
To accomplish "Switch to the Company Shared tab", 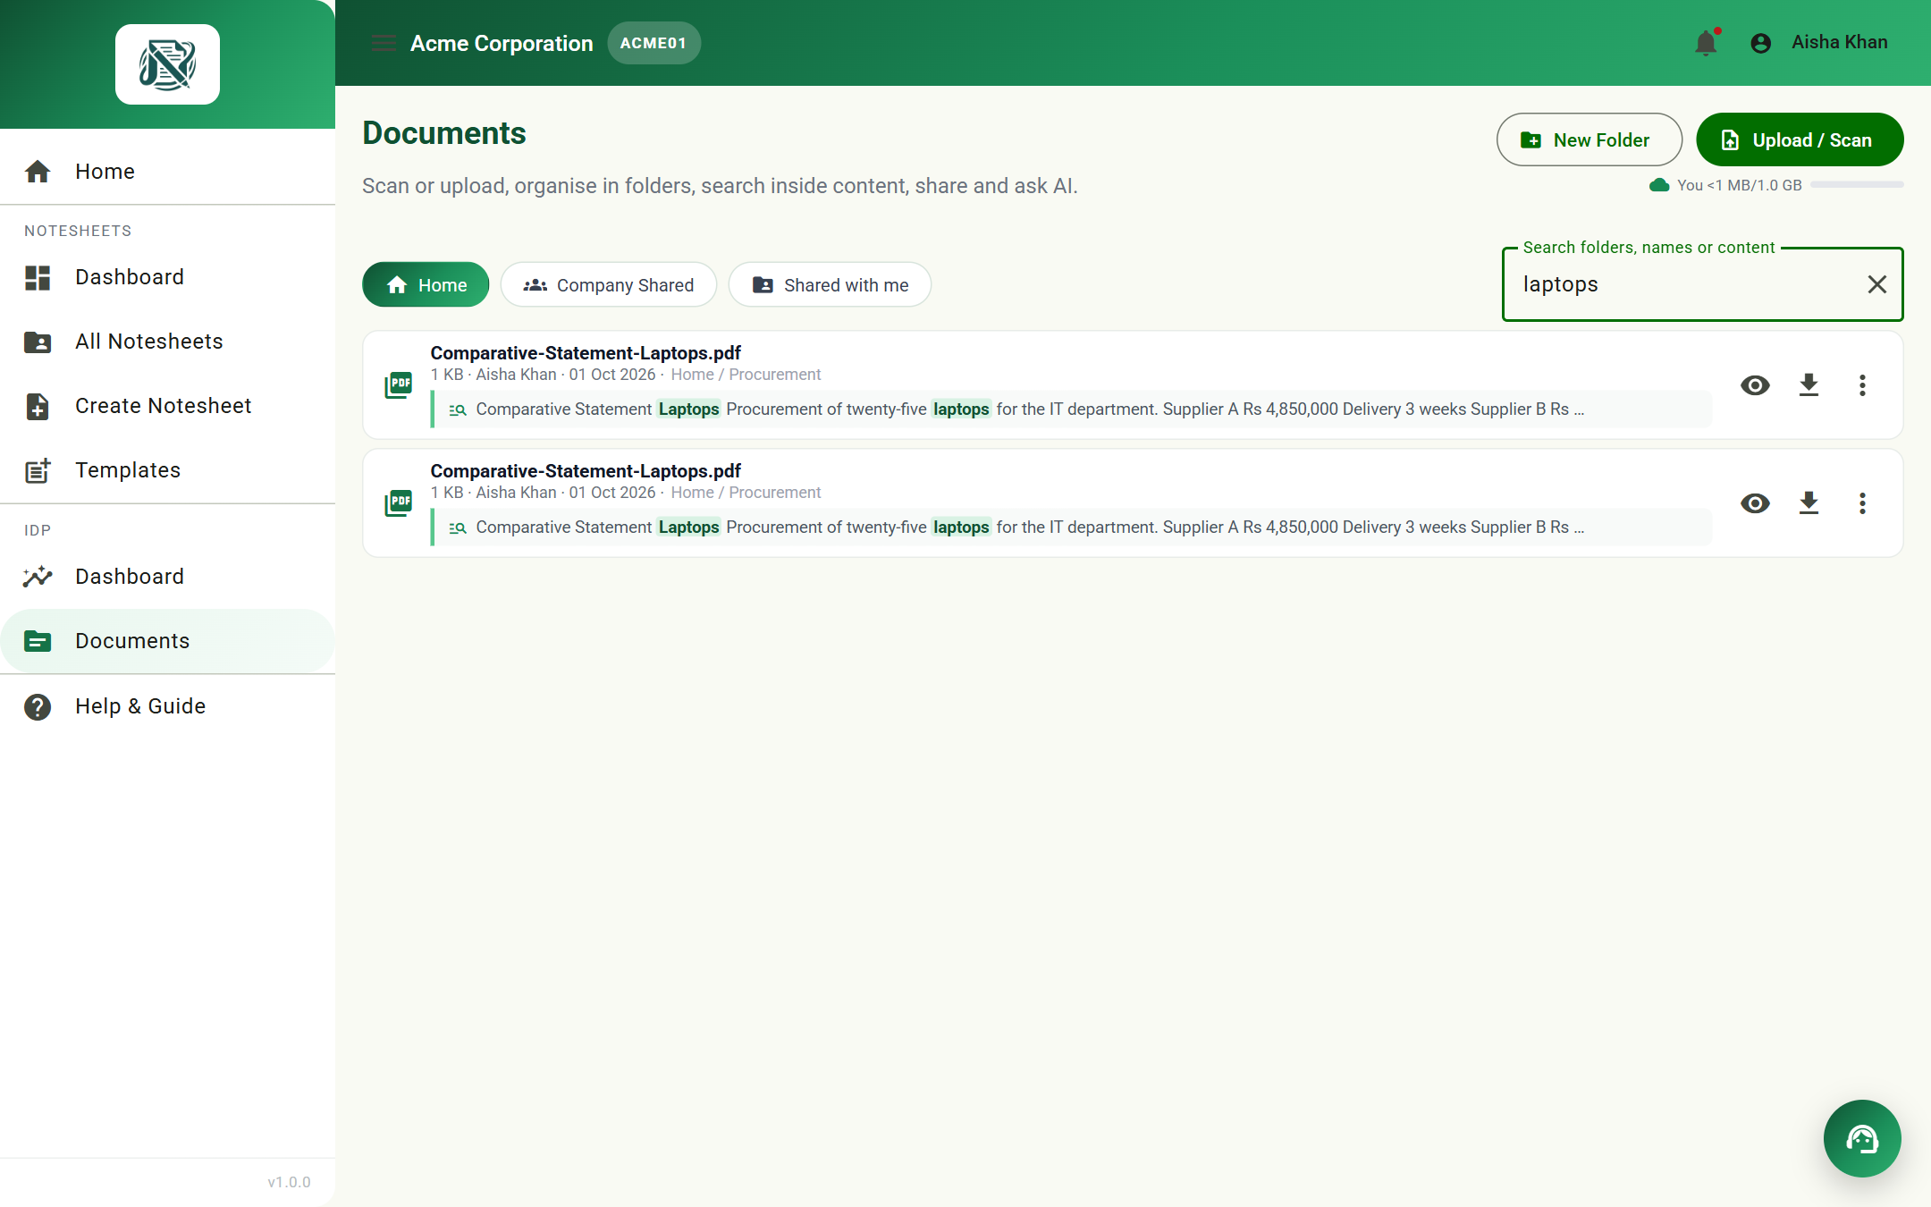I will point(609,284).
